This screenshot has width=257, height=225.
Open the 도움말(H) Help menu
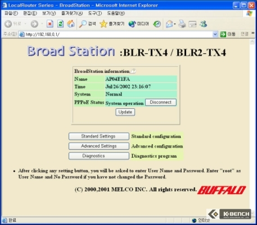point(116,13)
